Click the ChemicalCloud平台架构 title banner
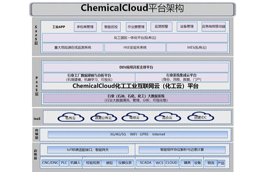259x172 pixels. coord(133,9)
